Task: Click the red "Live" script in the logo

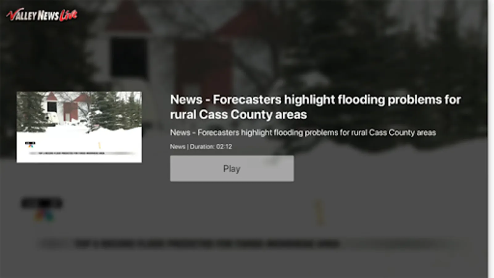Action: coord(68,15)
